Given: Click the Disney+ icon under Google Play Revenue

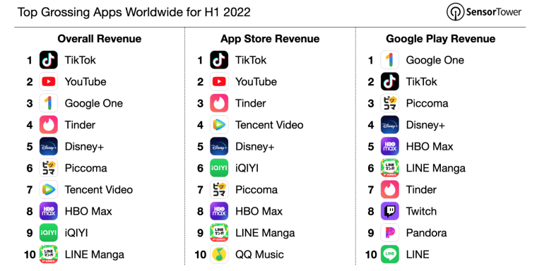Looking at the screenshot, I should pyautogui.click(x=390, y=125).
